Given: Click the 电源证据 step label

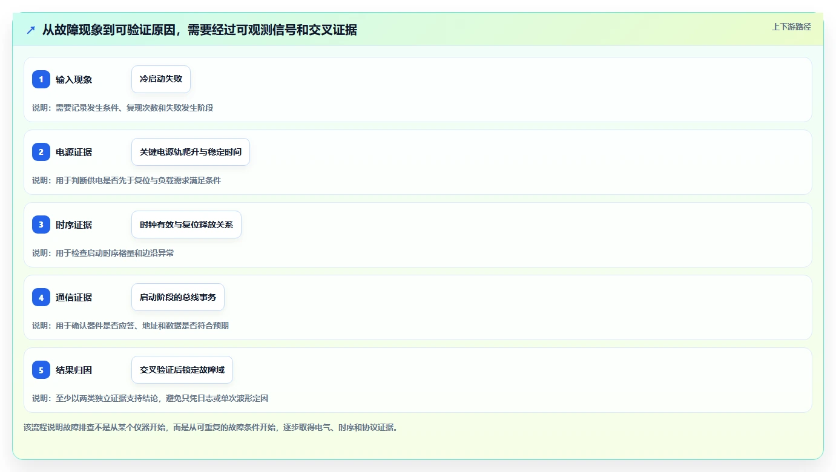Looking at the screenshot, I should 74,152.
